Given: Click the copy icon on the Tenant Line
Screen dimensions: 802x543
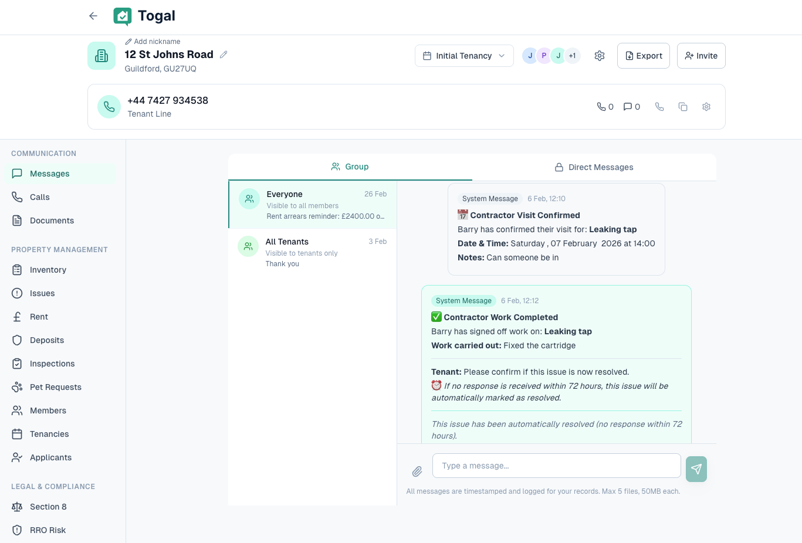Looking at the screenshot, I should [683, 106].
